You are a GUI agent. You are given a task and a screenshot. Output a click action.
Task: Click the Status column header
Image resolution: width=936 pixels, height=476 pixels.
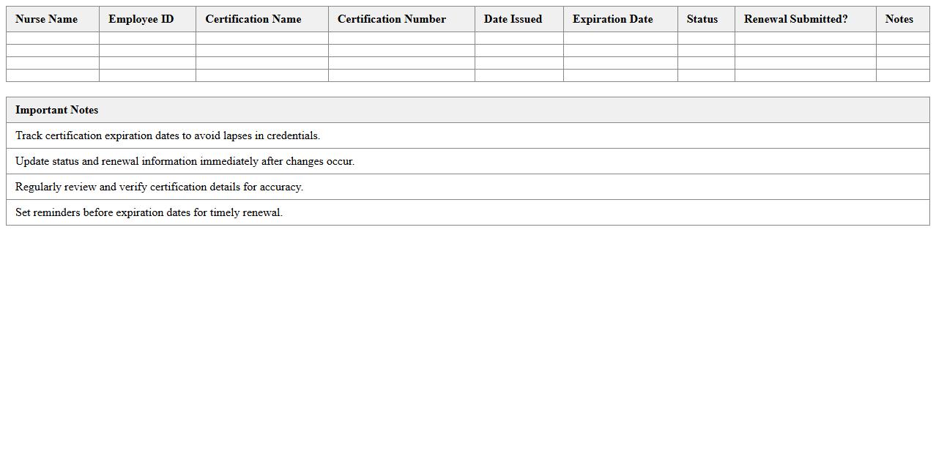702,19
